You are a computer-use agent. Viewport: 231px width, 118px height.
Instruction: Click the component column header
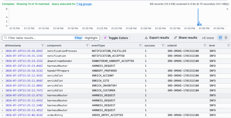[54, 46]
